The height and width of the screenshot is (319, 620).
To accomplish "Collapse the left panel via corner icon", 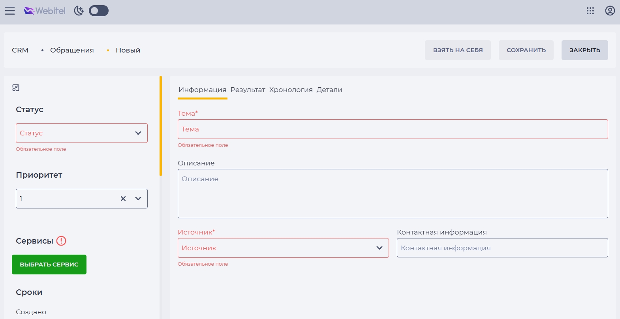I will 16,88.
